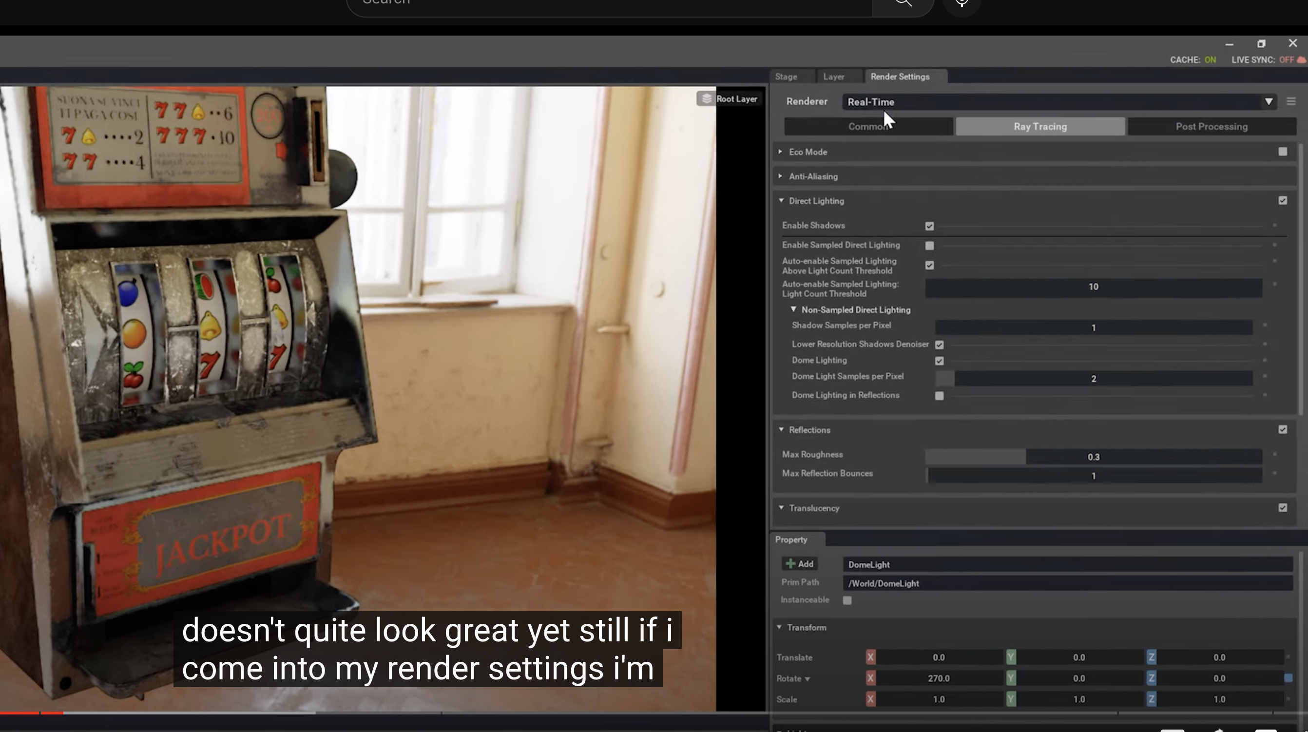Image resolution: width=1308 pixels, height=732 pixels.
Task: Click the red X Translate axis icon
Action: [x=870, y=657]
